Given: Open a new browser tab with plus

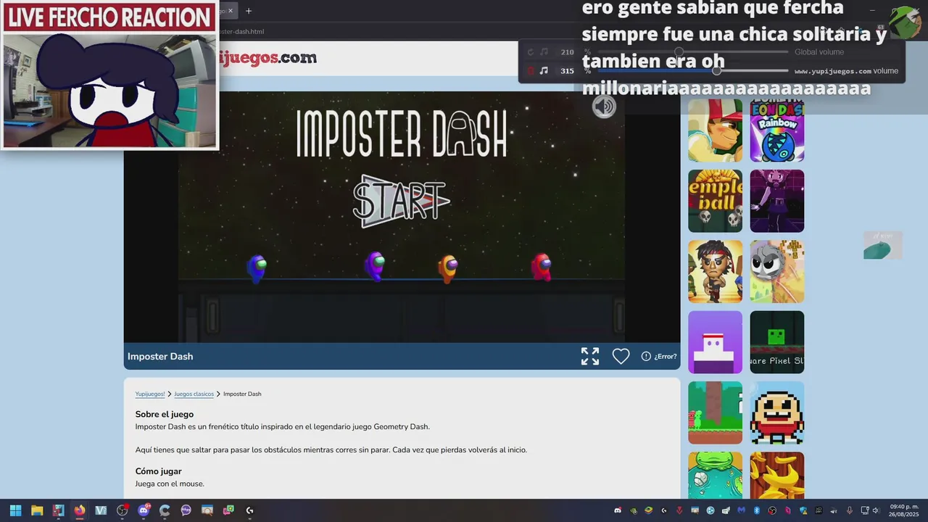Looking at the screenshot, I should tap(249, 11).
